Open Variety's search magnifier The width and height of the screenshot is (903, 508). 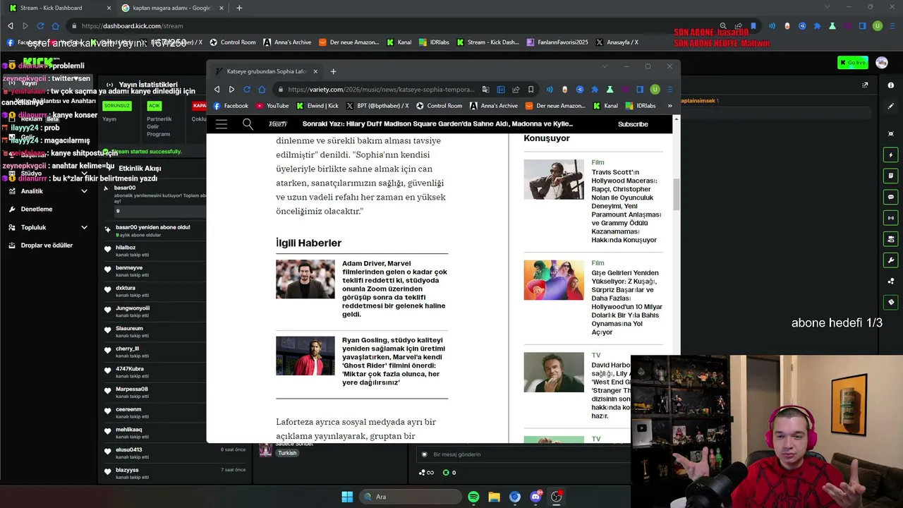(248, 124)
